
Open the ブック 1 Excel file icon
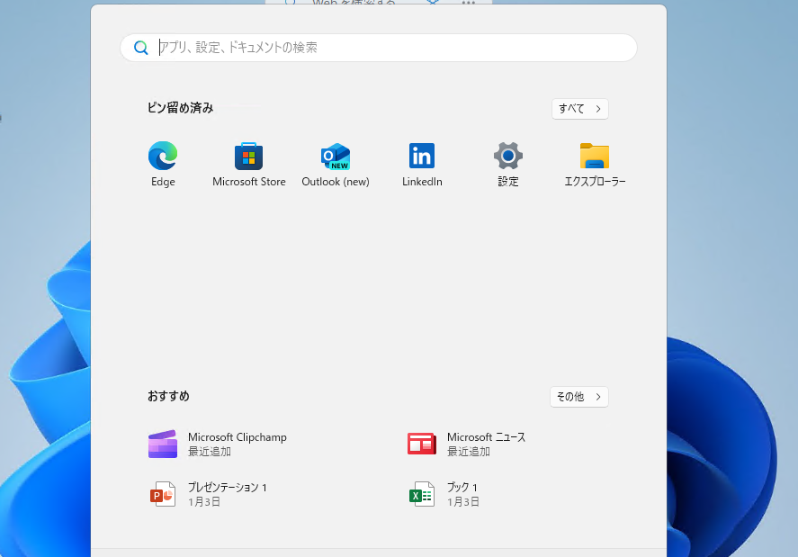coord(422,494)
